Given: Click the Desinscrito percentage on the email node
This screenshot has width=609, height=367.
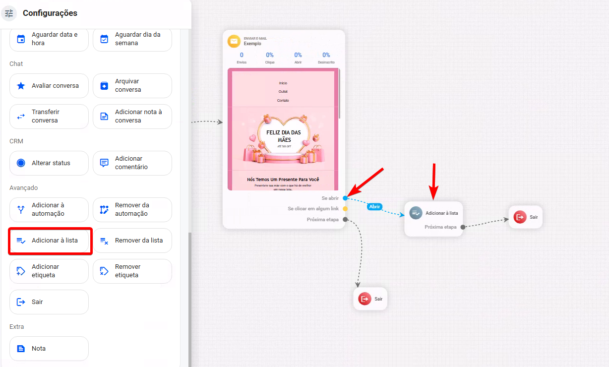Looking at the screenshot, I should pyautogui.click(x=326, y=55).
